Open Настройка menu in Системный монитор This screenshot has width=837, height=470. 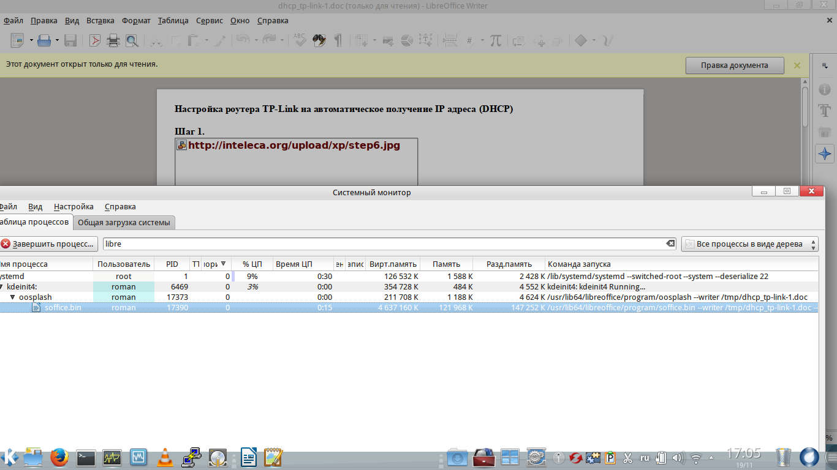pyautogui.click(x=74, y=207)
